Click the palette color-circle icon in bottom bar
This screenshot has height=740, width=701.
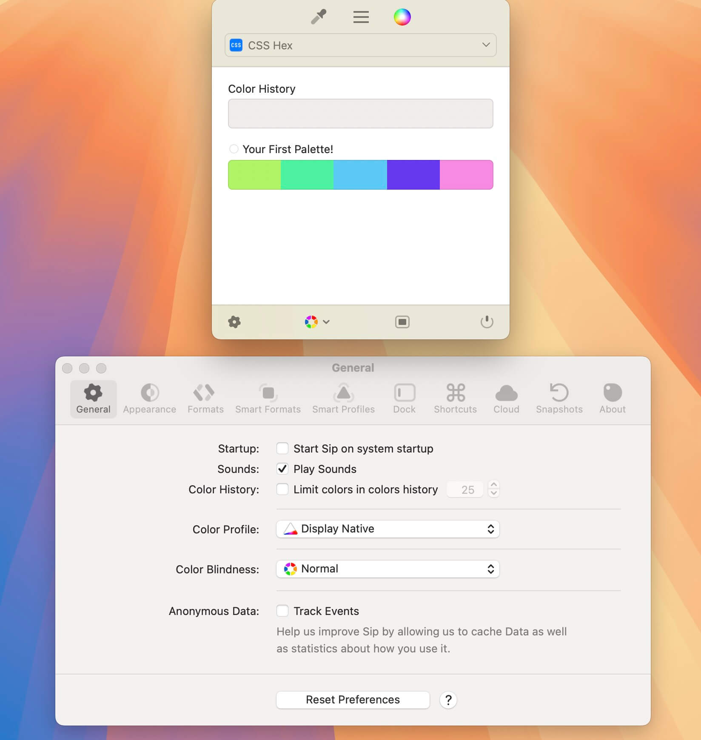pos(311,322)
